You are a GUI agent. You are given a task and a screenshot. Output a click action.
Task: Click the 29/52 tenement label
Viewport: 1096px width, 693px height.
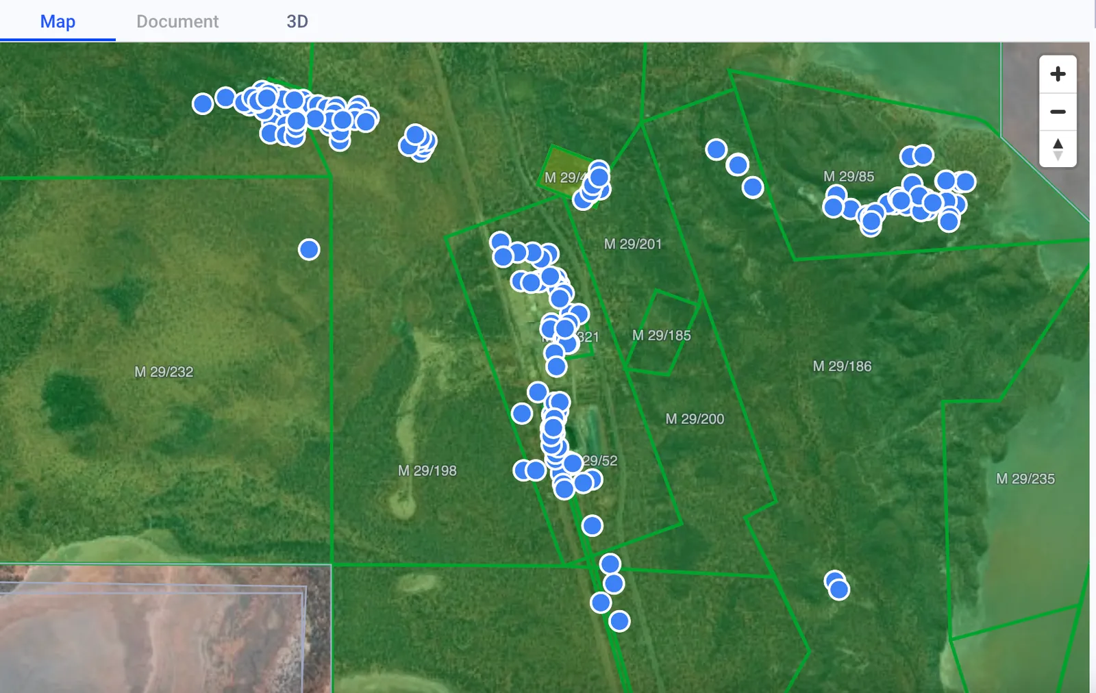pyautogui.click(x=601, y=461)
